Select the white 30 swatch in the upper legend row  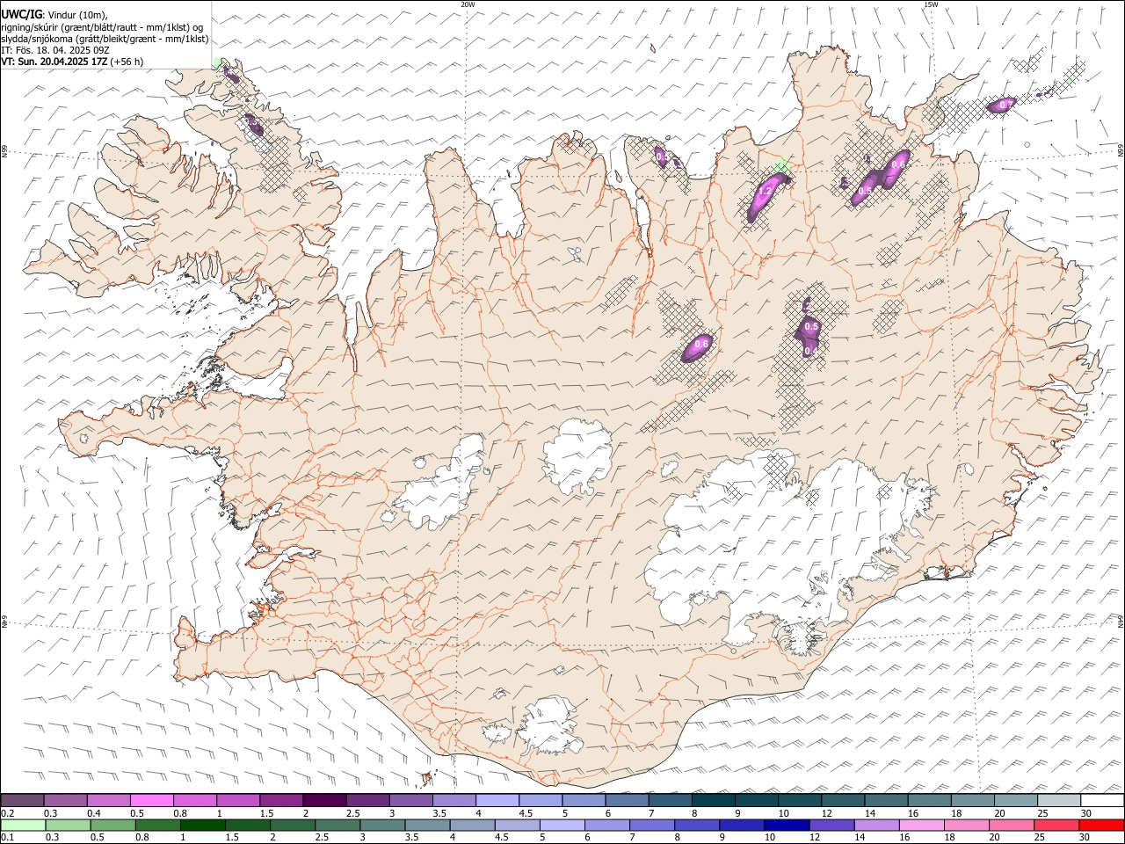pyautogui.click(x=1102, y=801)
